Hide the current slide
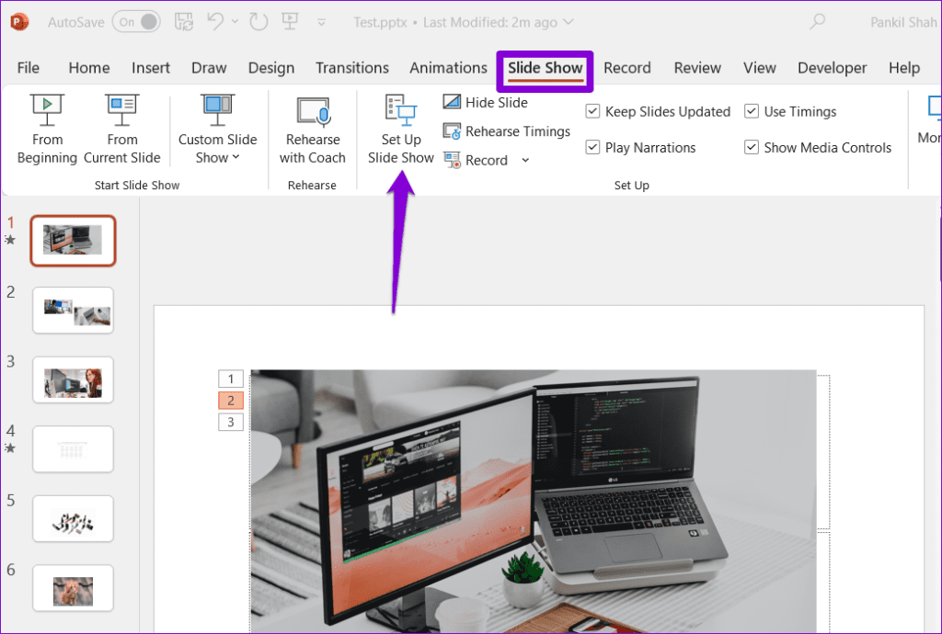Image resolution: width=942 pixels, height=634 pixels. (485, 102)
